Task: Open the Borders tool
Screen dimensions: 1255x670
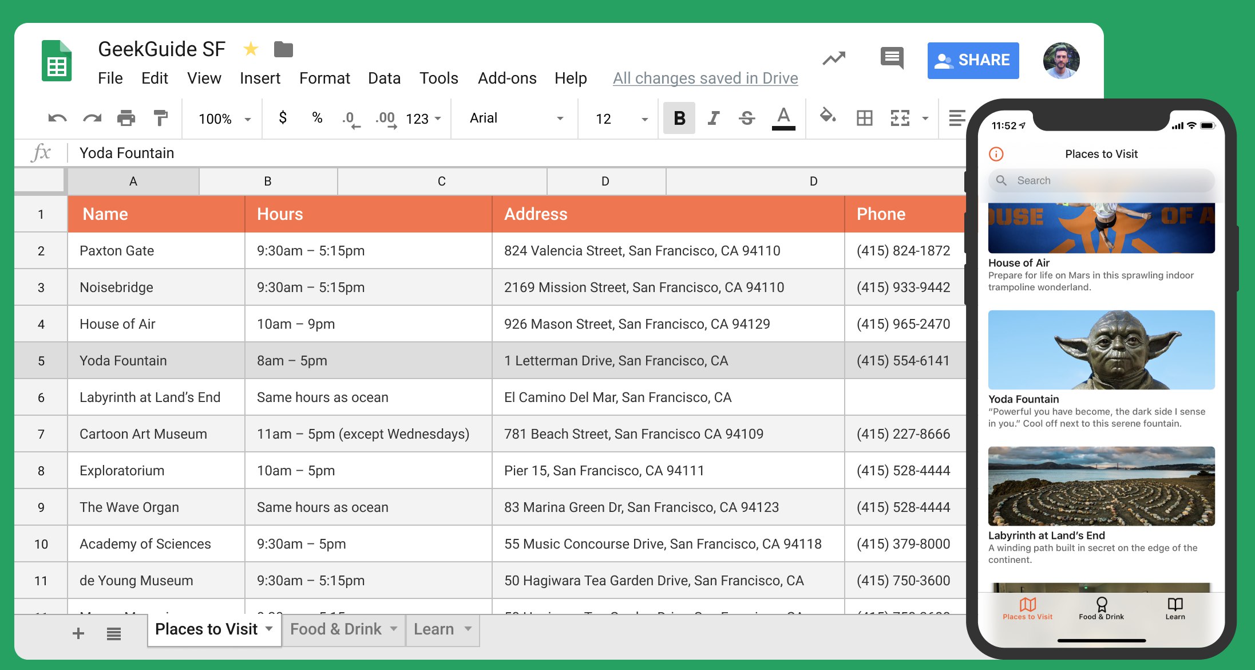Action: point(864,118)
